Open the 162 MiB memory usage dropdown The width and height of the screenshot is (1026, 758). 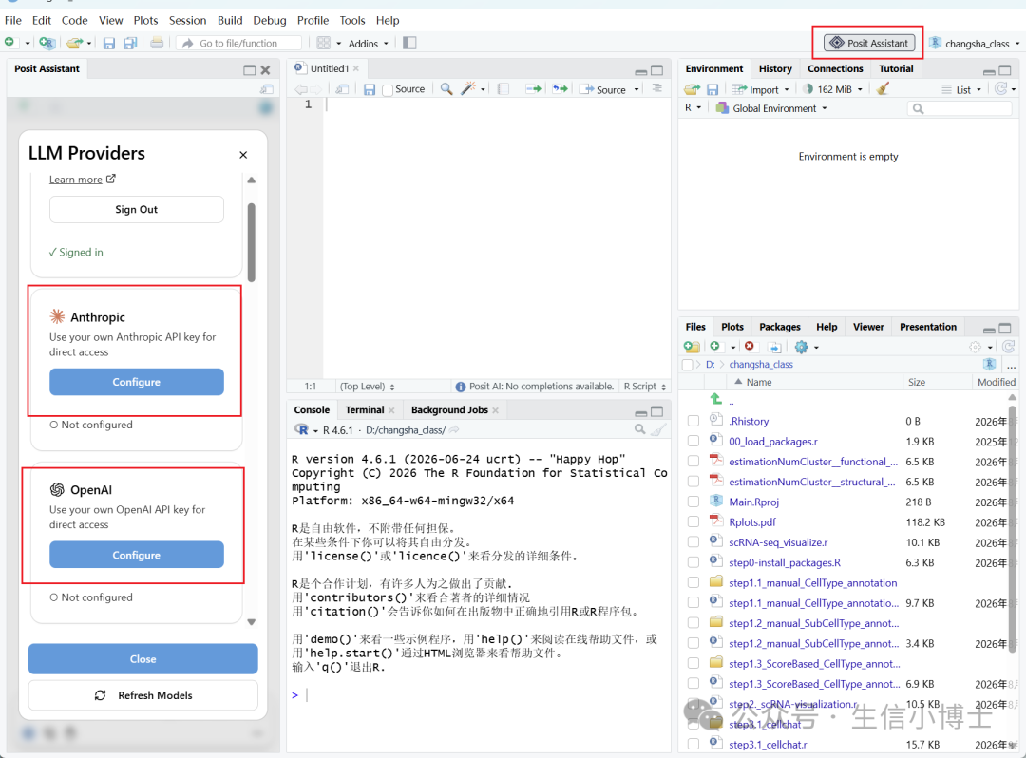tap(833, 89)
